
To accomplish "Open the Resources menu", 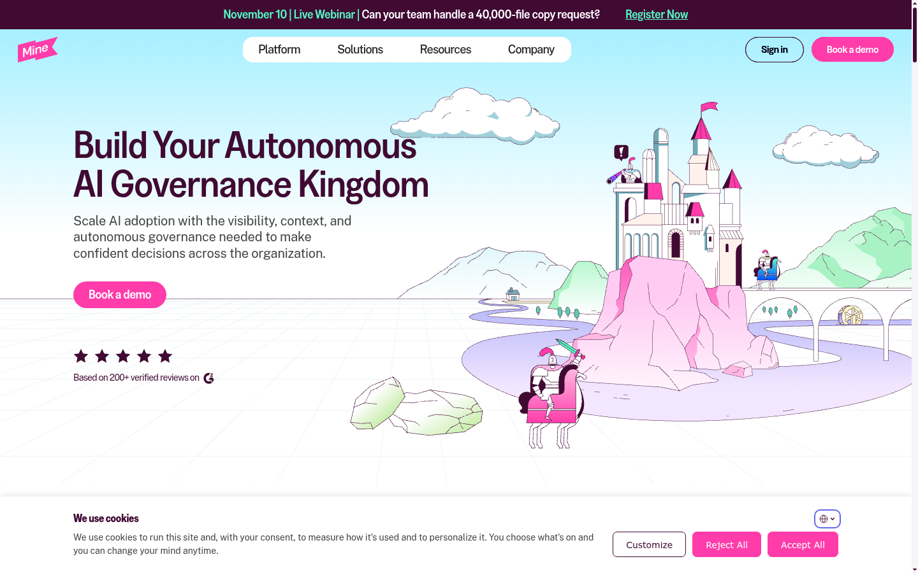I will click(446, 50).
